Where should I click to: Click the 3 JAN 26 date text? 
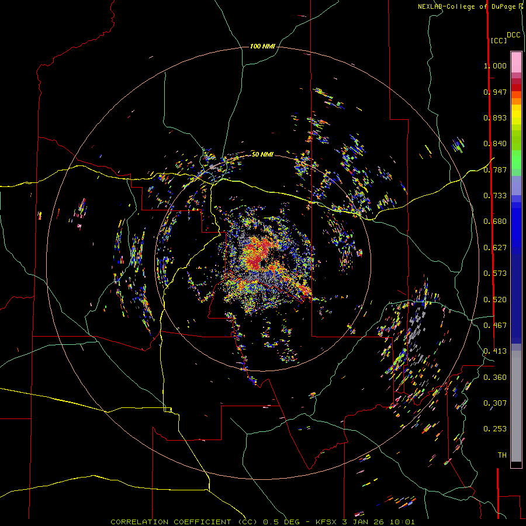pyautogui.click(x=364, y=522)
